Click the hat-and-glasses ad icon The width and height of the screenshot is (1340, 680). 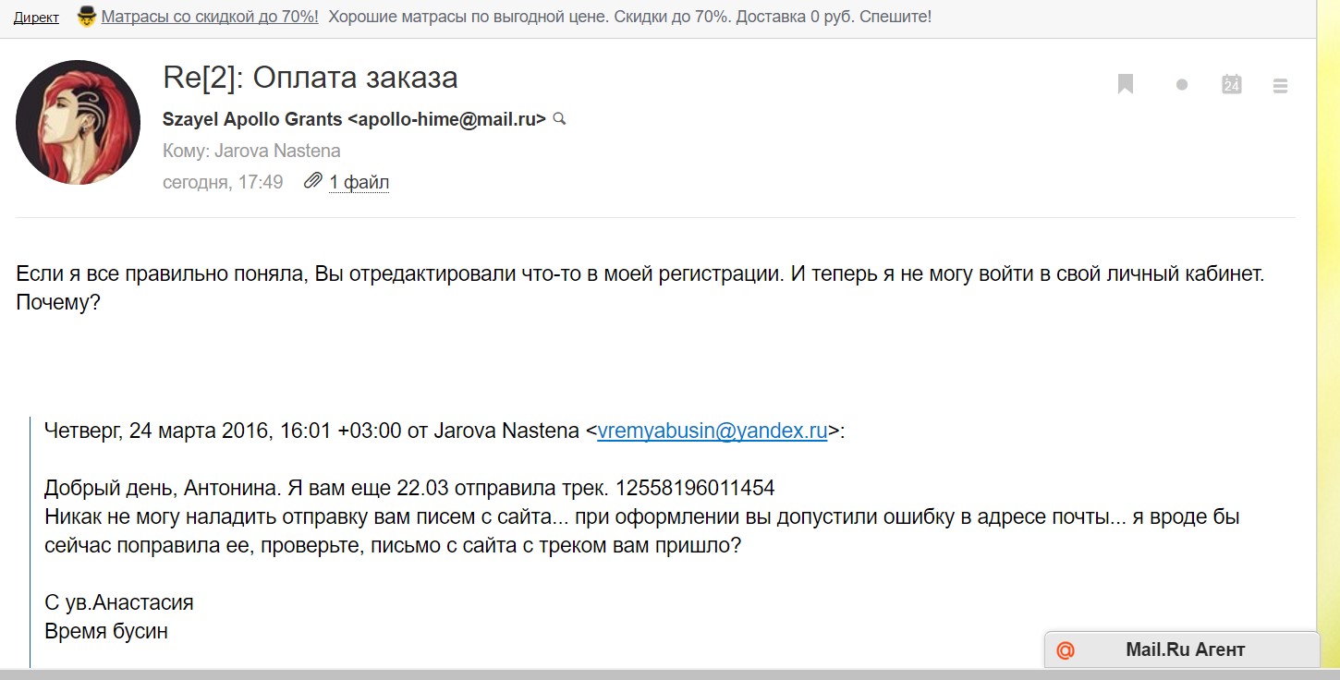pyautogui.click(x=86, y=17)
